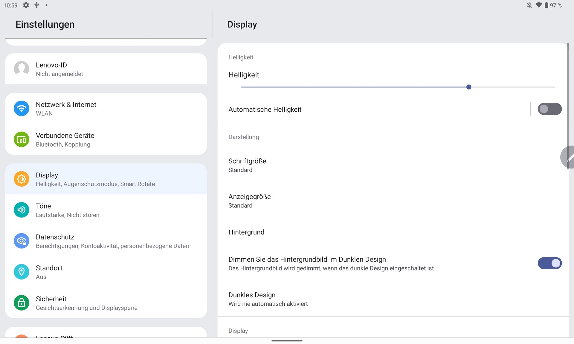
Task: Open the Sicherheit lock icon
Action: [x=22, y=303]
